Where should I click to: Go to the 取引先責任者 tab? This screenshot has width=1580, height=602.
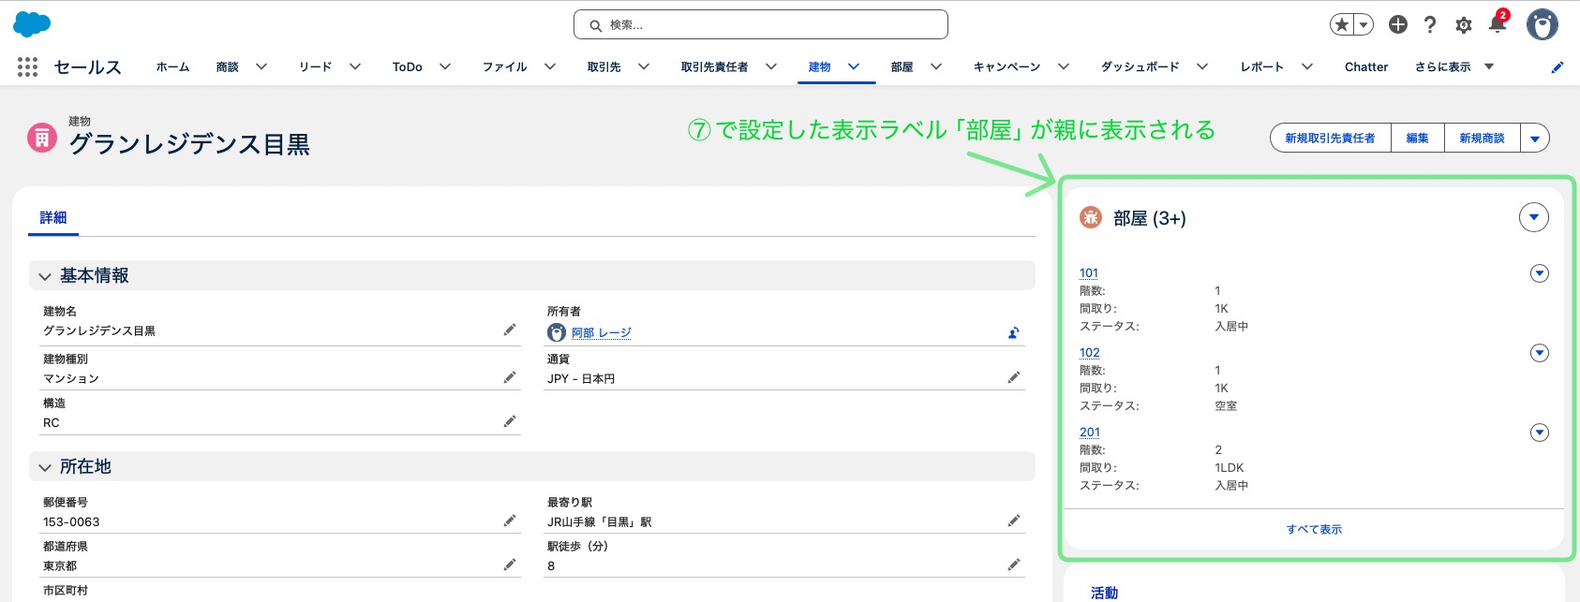[x=714, y=66]
